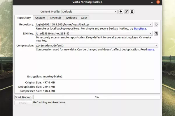Screen dimensions: 175x116
Task: Switch to the Sources tab
Action: pyautogui.click(x=40, y=18)
